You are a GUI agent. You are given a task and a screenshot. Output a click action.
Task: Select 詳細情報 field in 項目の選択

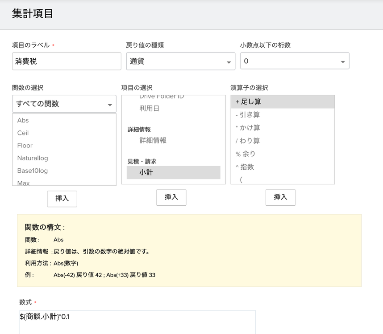153,140
